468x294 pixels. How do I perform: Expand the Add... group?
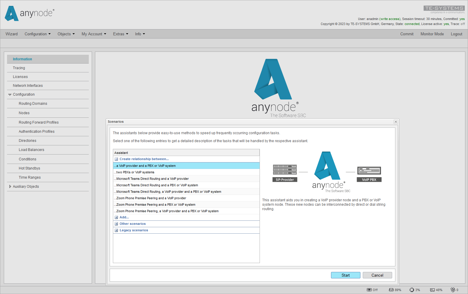pyautogui.click(x=116, y=217)
